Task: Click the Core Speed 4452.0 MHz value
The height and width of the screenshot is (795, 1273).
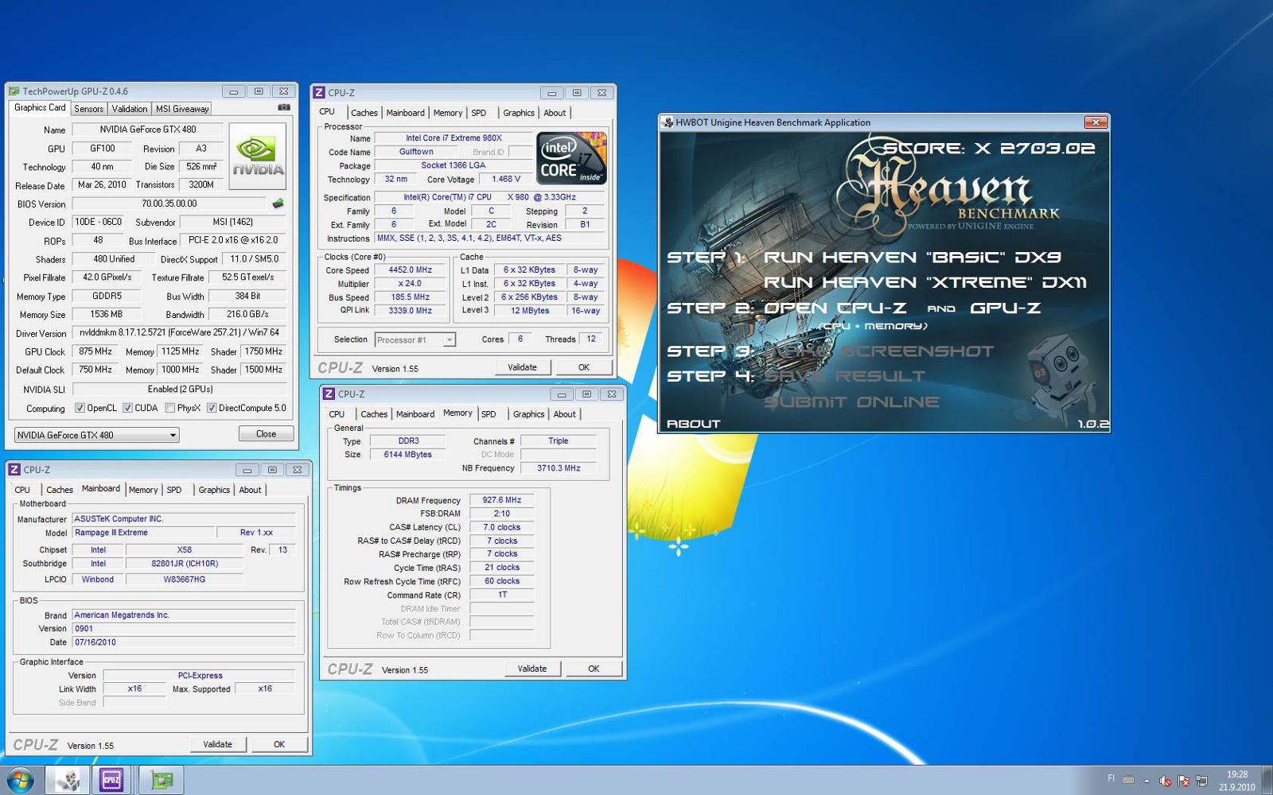Action: pos(410,270)
